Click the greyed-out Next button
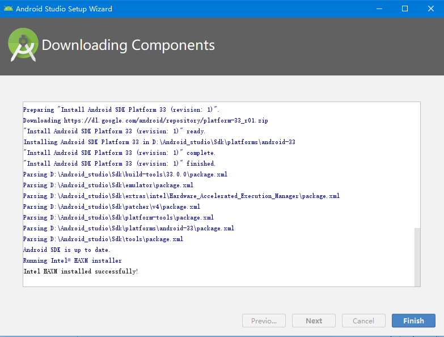Screen dimensions: 444x337 314,321
